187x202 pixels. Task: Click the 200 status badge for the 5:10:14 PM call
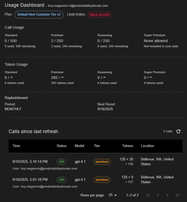pos(61,162)
